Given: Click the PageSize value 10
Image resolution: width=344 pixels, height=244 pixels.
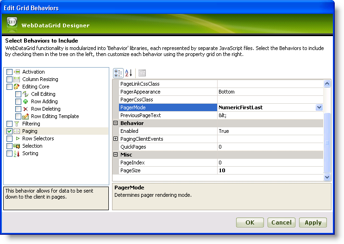Looking at the screenshot, I should click(270, 170).
